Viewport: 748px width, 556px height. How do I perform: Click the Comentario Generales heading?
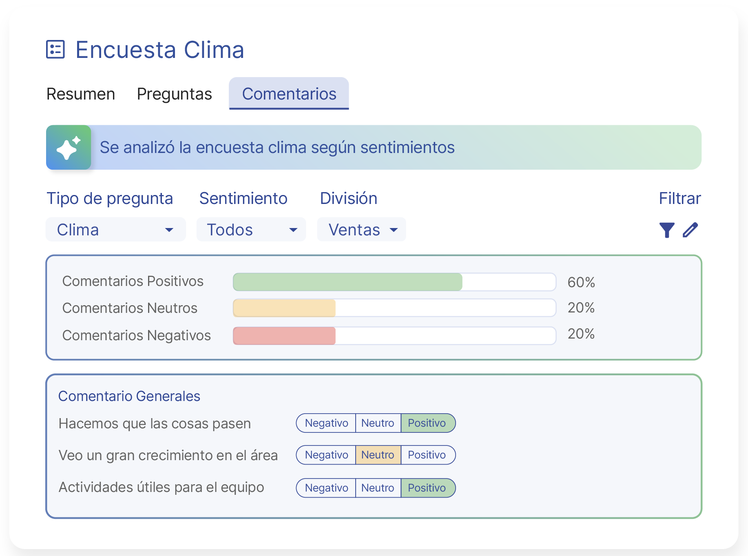129,396
